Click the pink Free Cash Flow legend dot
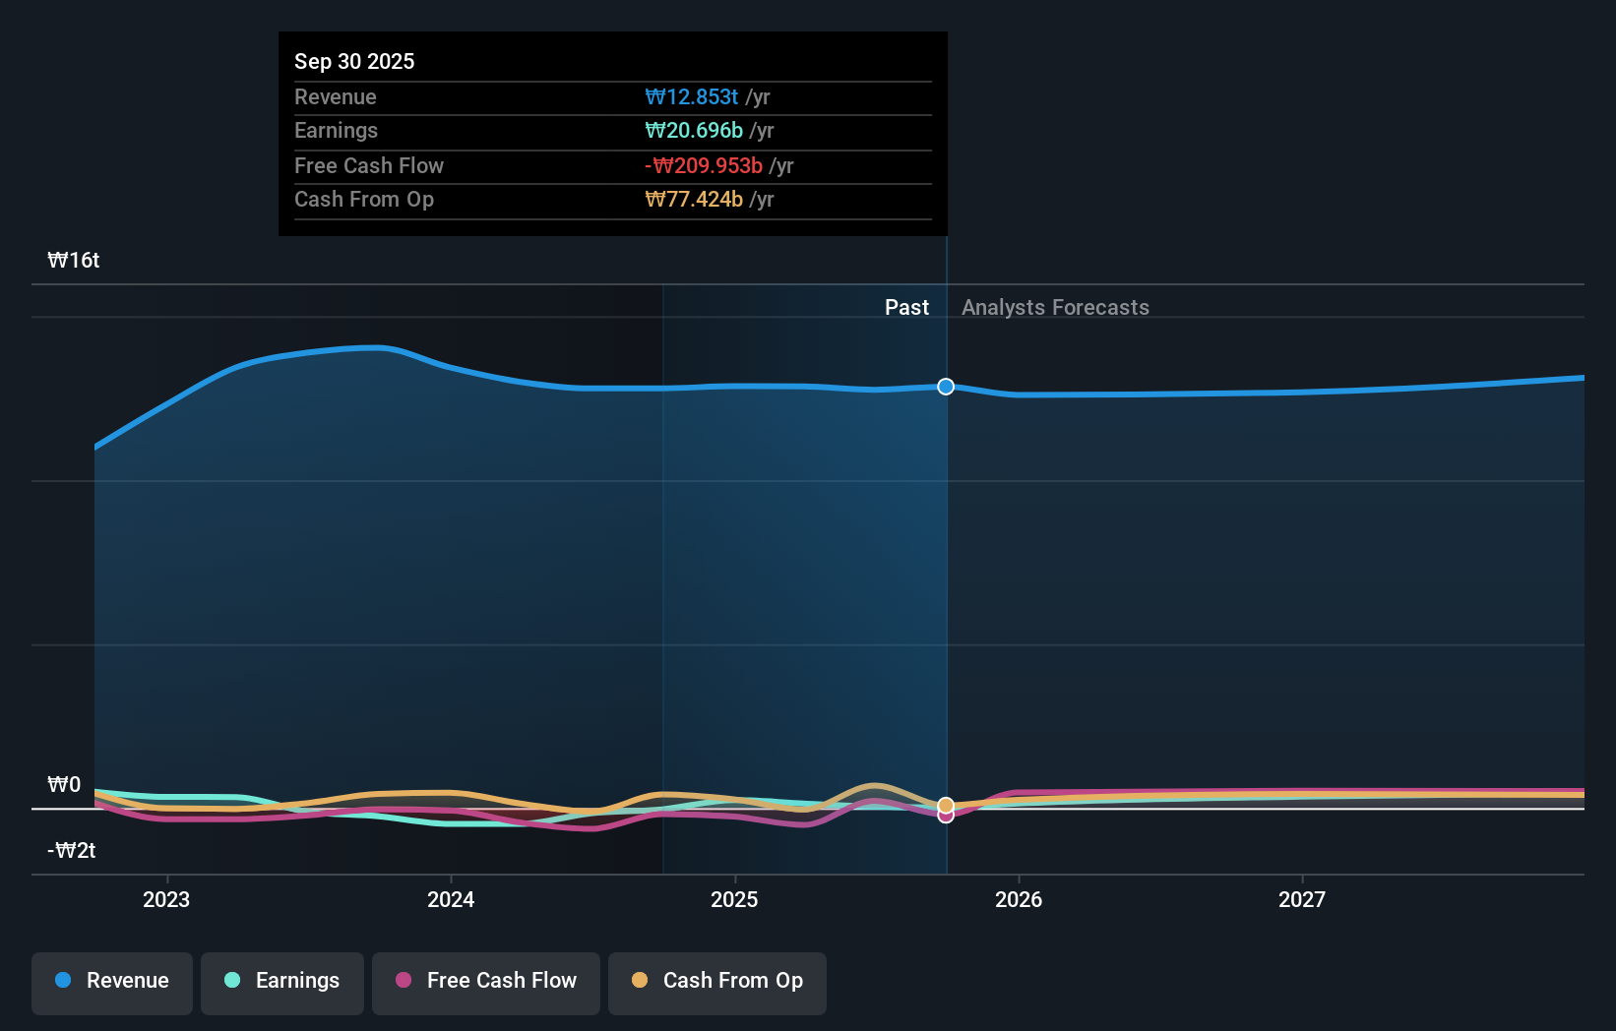The image size is (1616, 1031). click(403, 981)
